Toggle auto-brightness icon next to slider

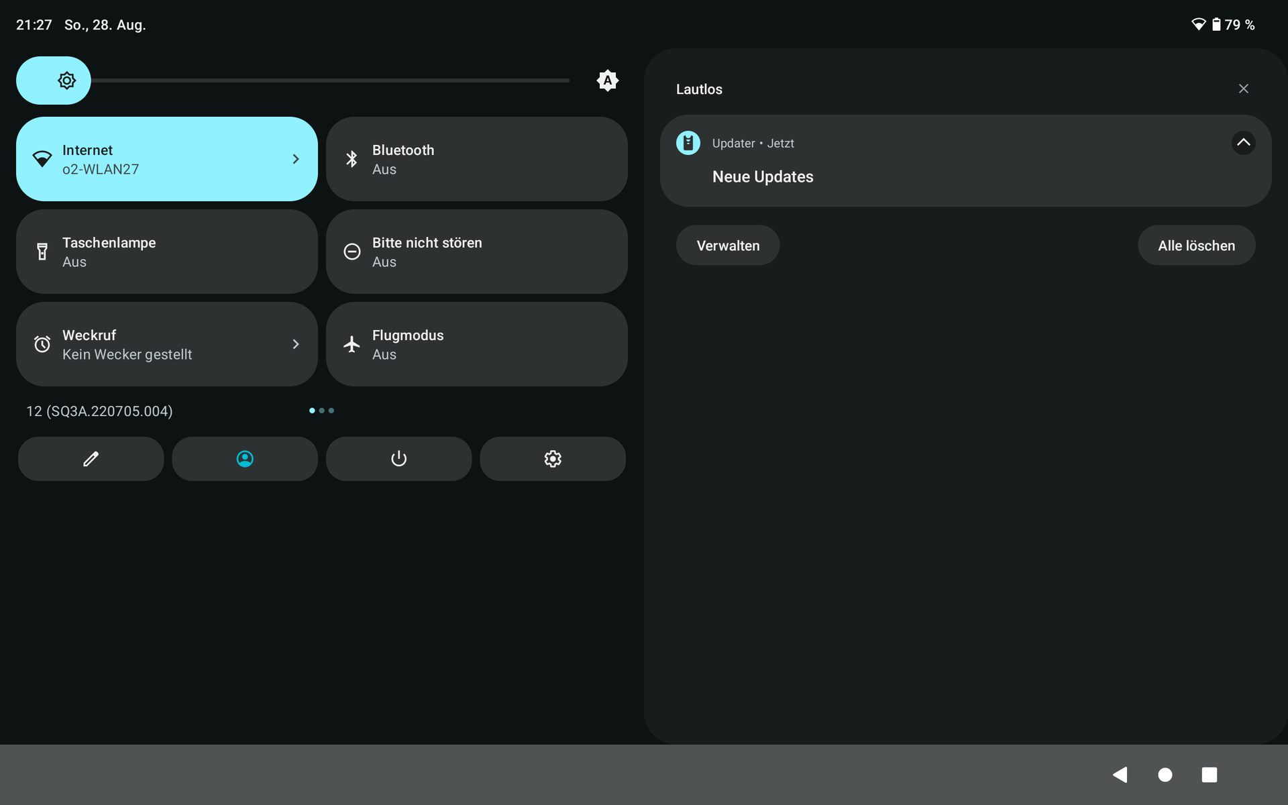607,80
